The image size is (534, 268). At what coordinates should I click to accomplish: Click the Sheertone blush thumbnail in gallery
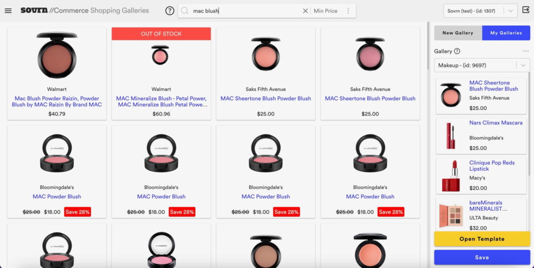(451, 95)
